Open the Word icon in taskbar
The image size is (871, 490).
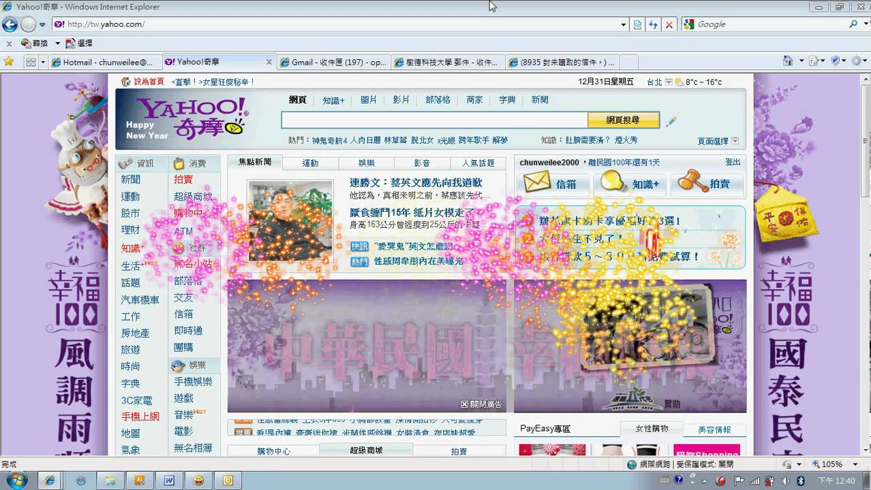pyautogui.click(x=168, y=480)
